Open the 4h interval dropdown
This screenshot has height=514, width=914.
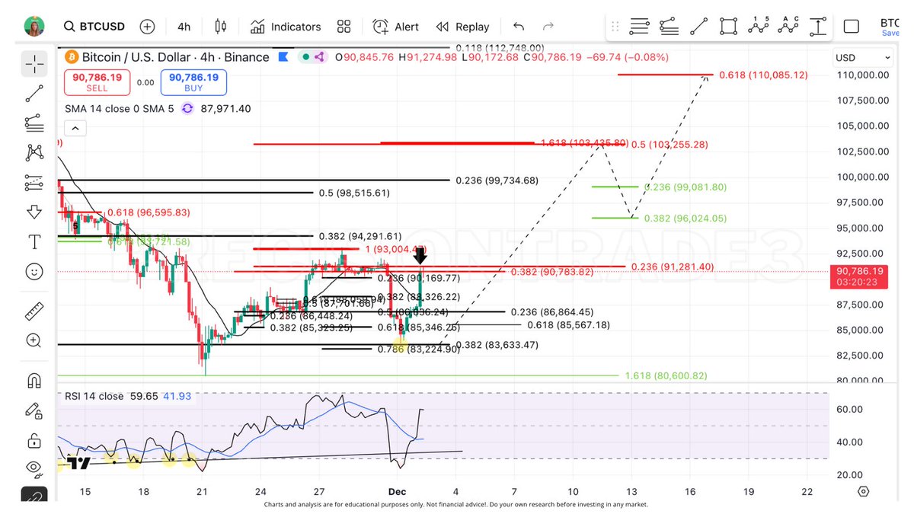(184, 27)
